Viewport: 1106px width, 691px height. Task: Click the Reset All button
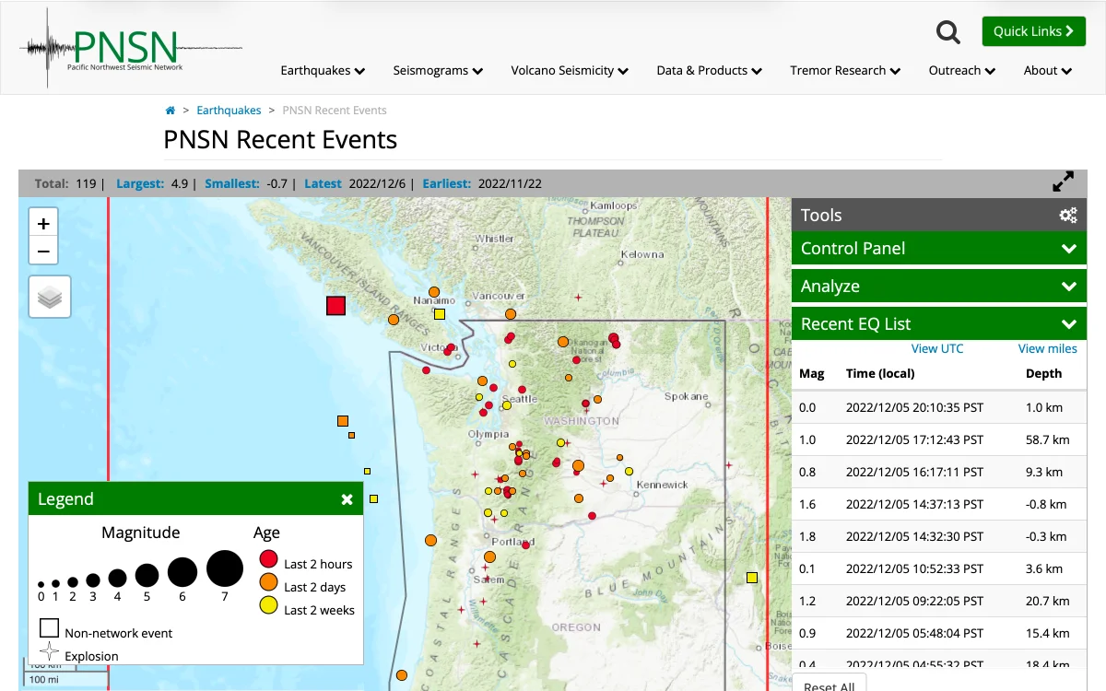pyautogui.click(x=829, y=685)
